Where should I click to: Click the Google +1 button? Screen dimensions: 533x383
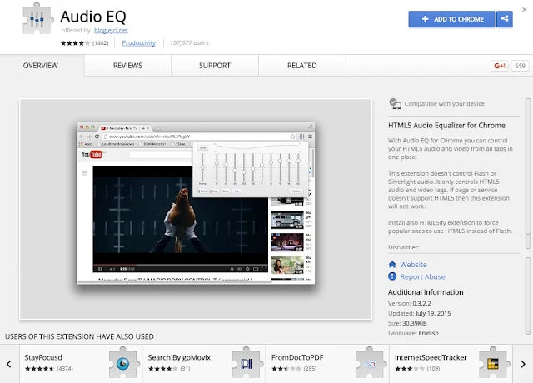[500, 66]
